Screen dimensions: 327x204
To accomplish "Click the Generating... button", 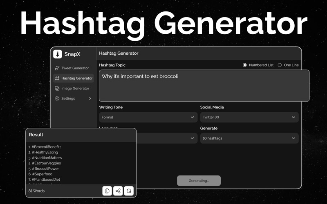I will coord(199,181).
